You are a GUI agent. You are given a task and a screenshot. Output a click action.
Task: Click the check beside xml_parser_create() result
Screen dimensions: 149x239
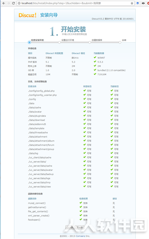[81, 215]
